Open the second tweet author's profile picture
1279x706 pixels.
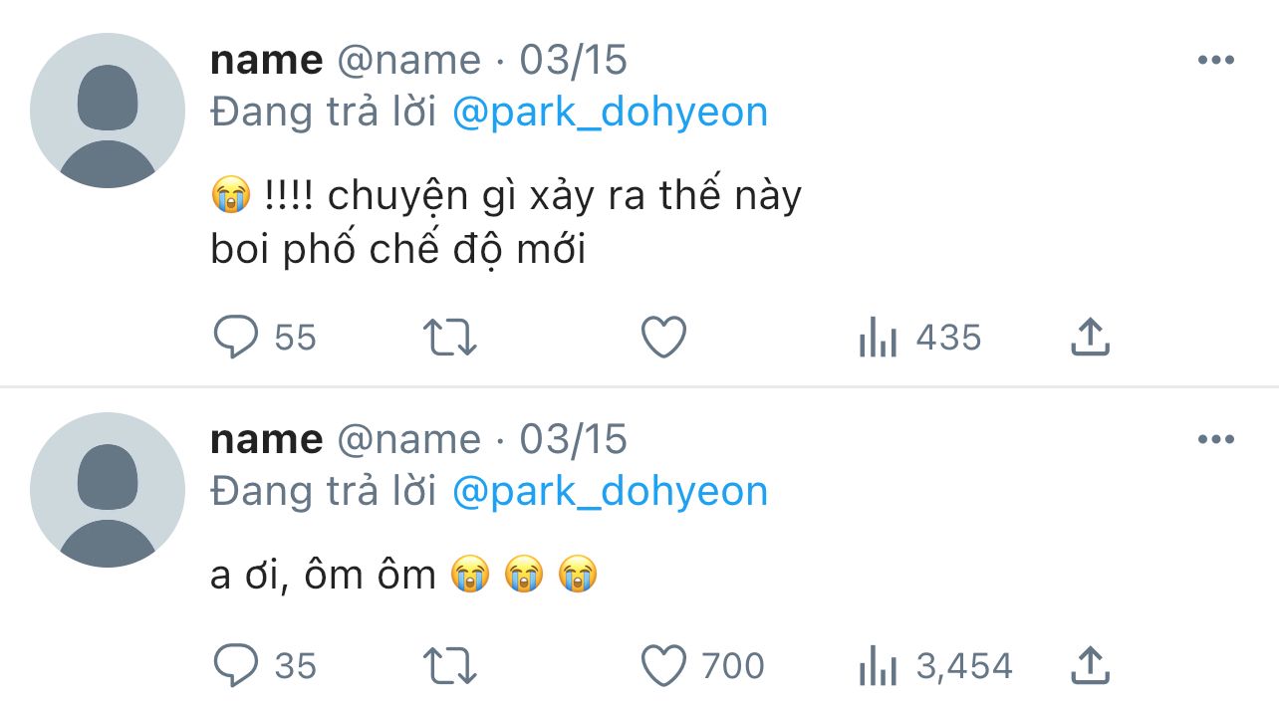tap(108, 490)
